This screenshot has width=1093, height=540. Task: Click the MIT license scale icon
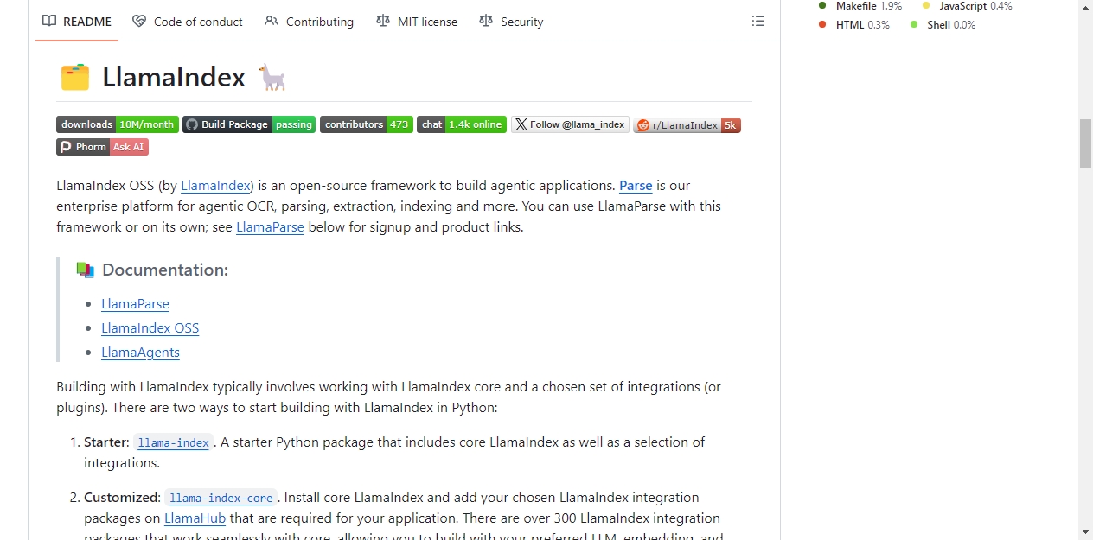(x=383, y=22)
